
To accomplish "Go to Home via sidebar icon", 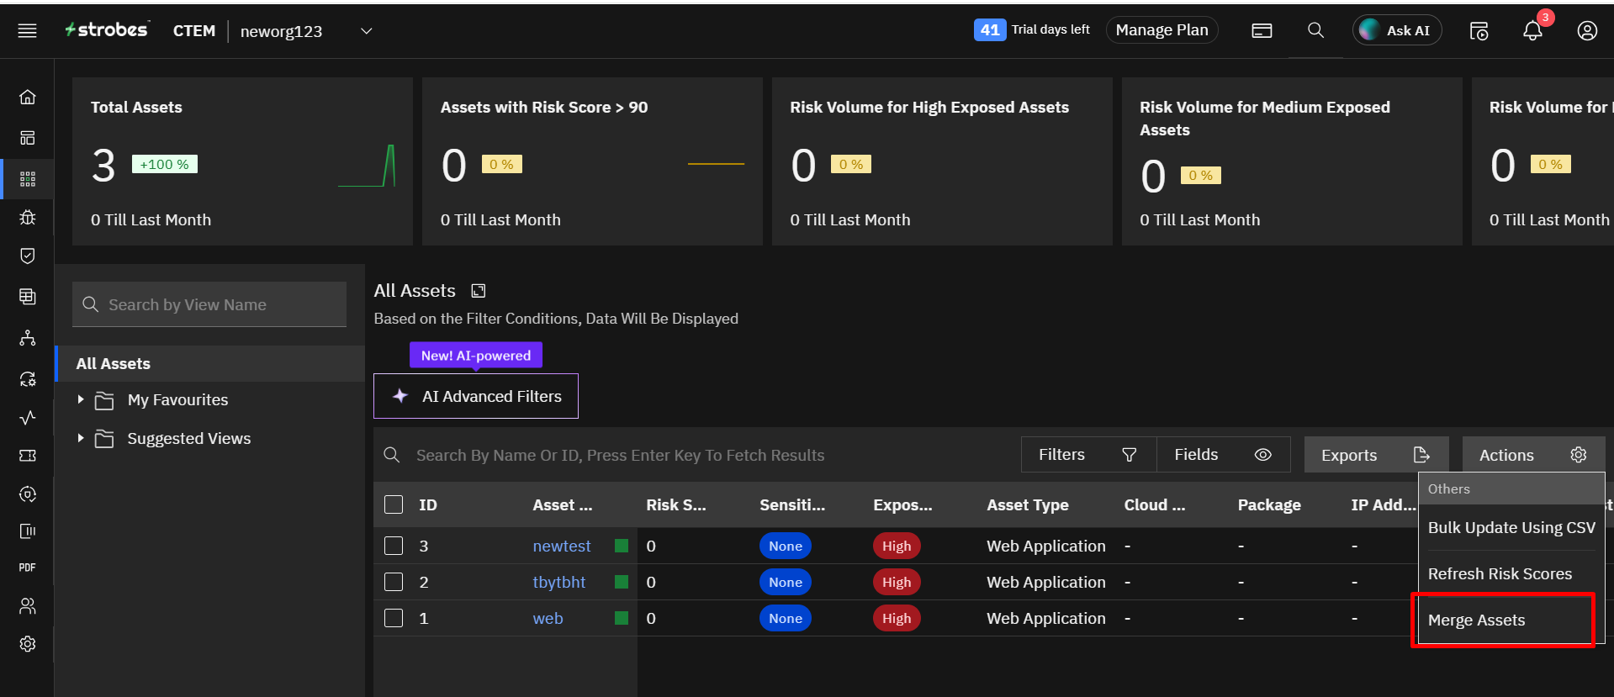I will tap(28, 98).
